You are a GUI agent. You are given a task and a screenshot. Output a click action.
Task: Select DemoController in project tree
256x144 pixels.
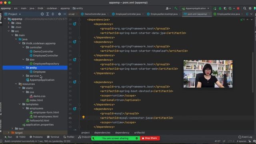pyautogui.click(x=43, y=52)
